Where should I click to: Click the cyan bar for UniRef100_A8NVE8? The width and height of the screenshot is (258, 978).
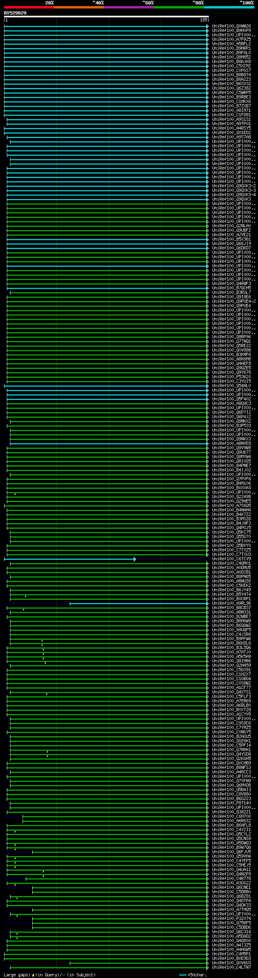109,444
